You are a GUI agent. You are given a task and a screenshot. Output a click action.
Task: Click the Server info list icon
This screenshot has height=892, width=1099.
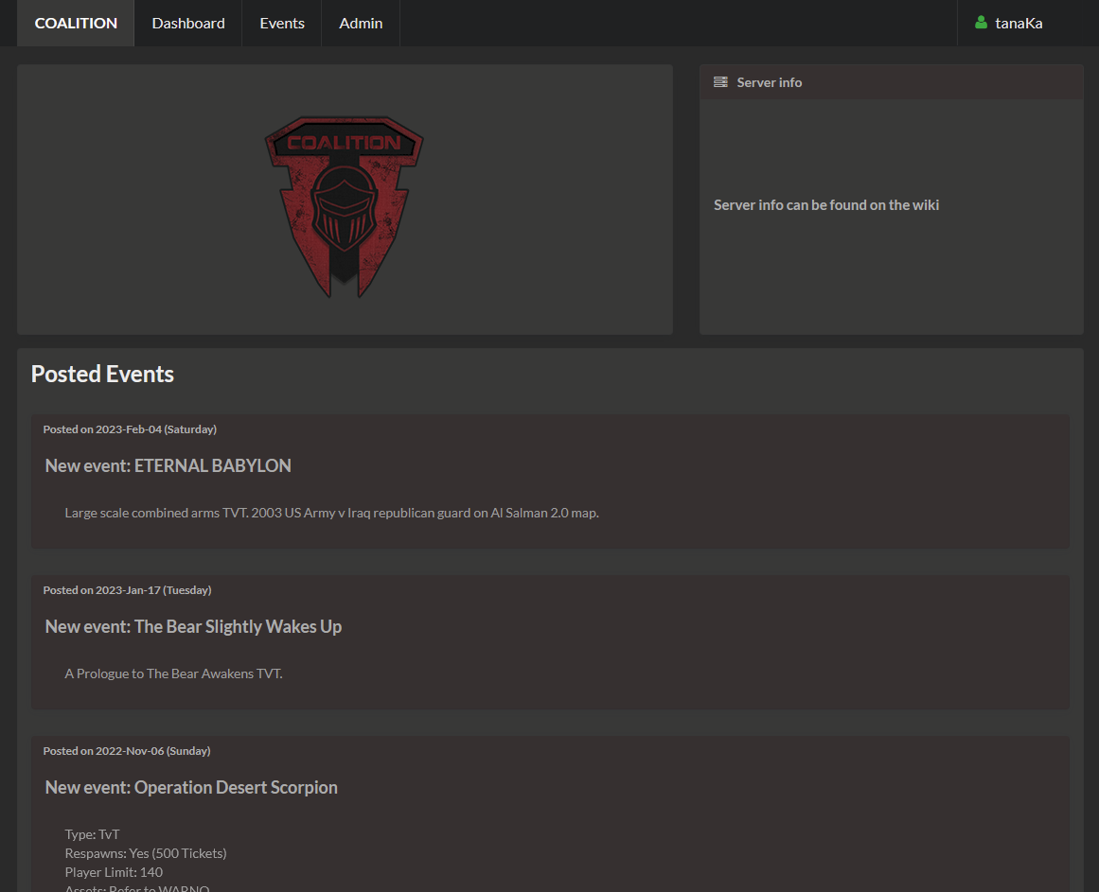[720, 82]
